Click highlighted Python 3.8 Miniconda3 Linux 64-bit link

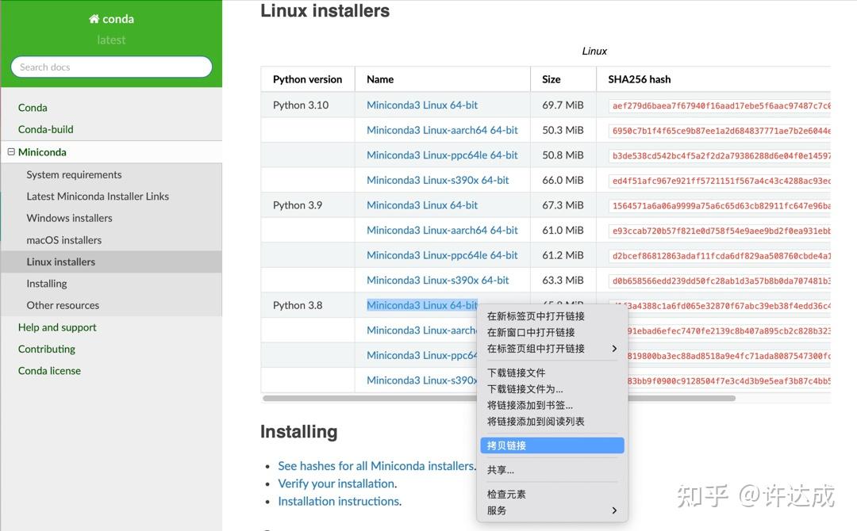click(422, 306)
